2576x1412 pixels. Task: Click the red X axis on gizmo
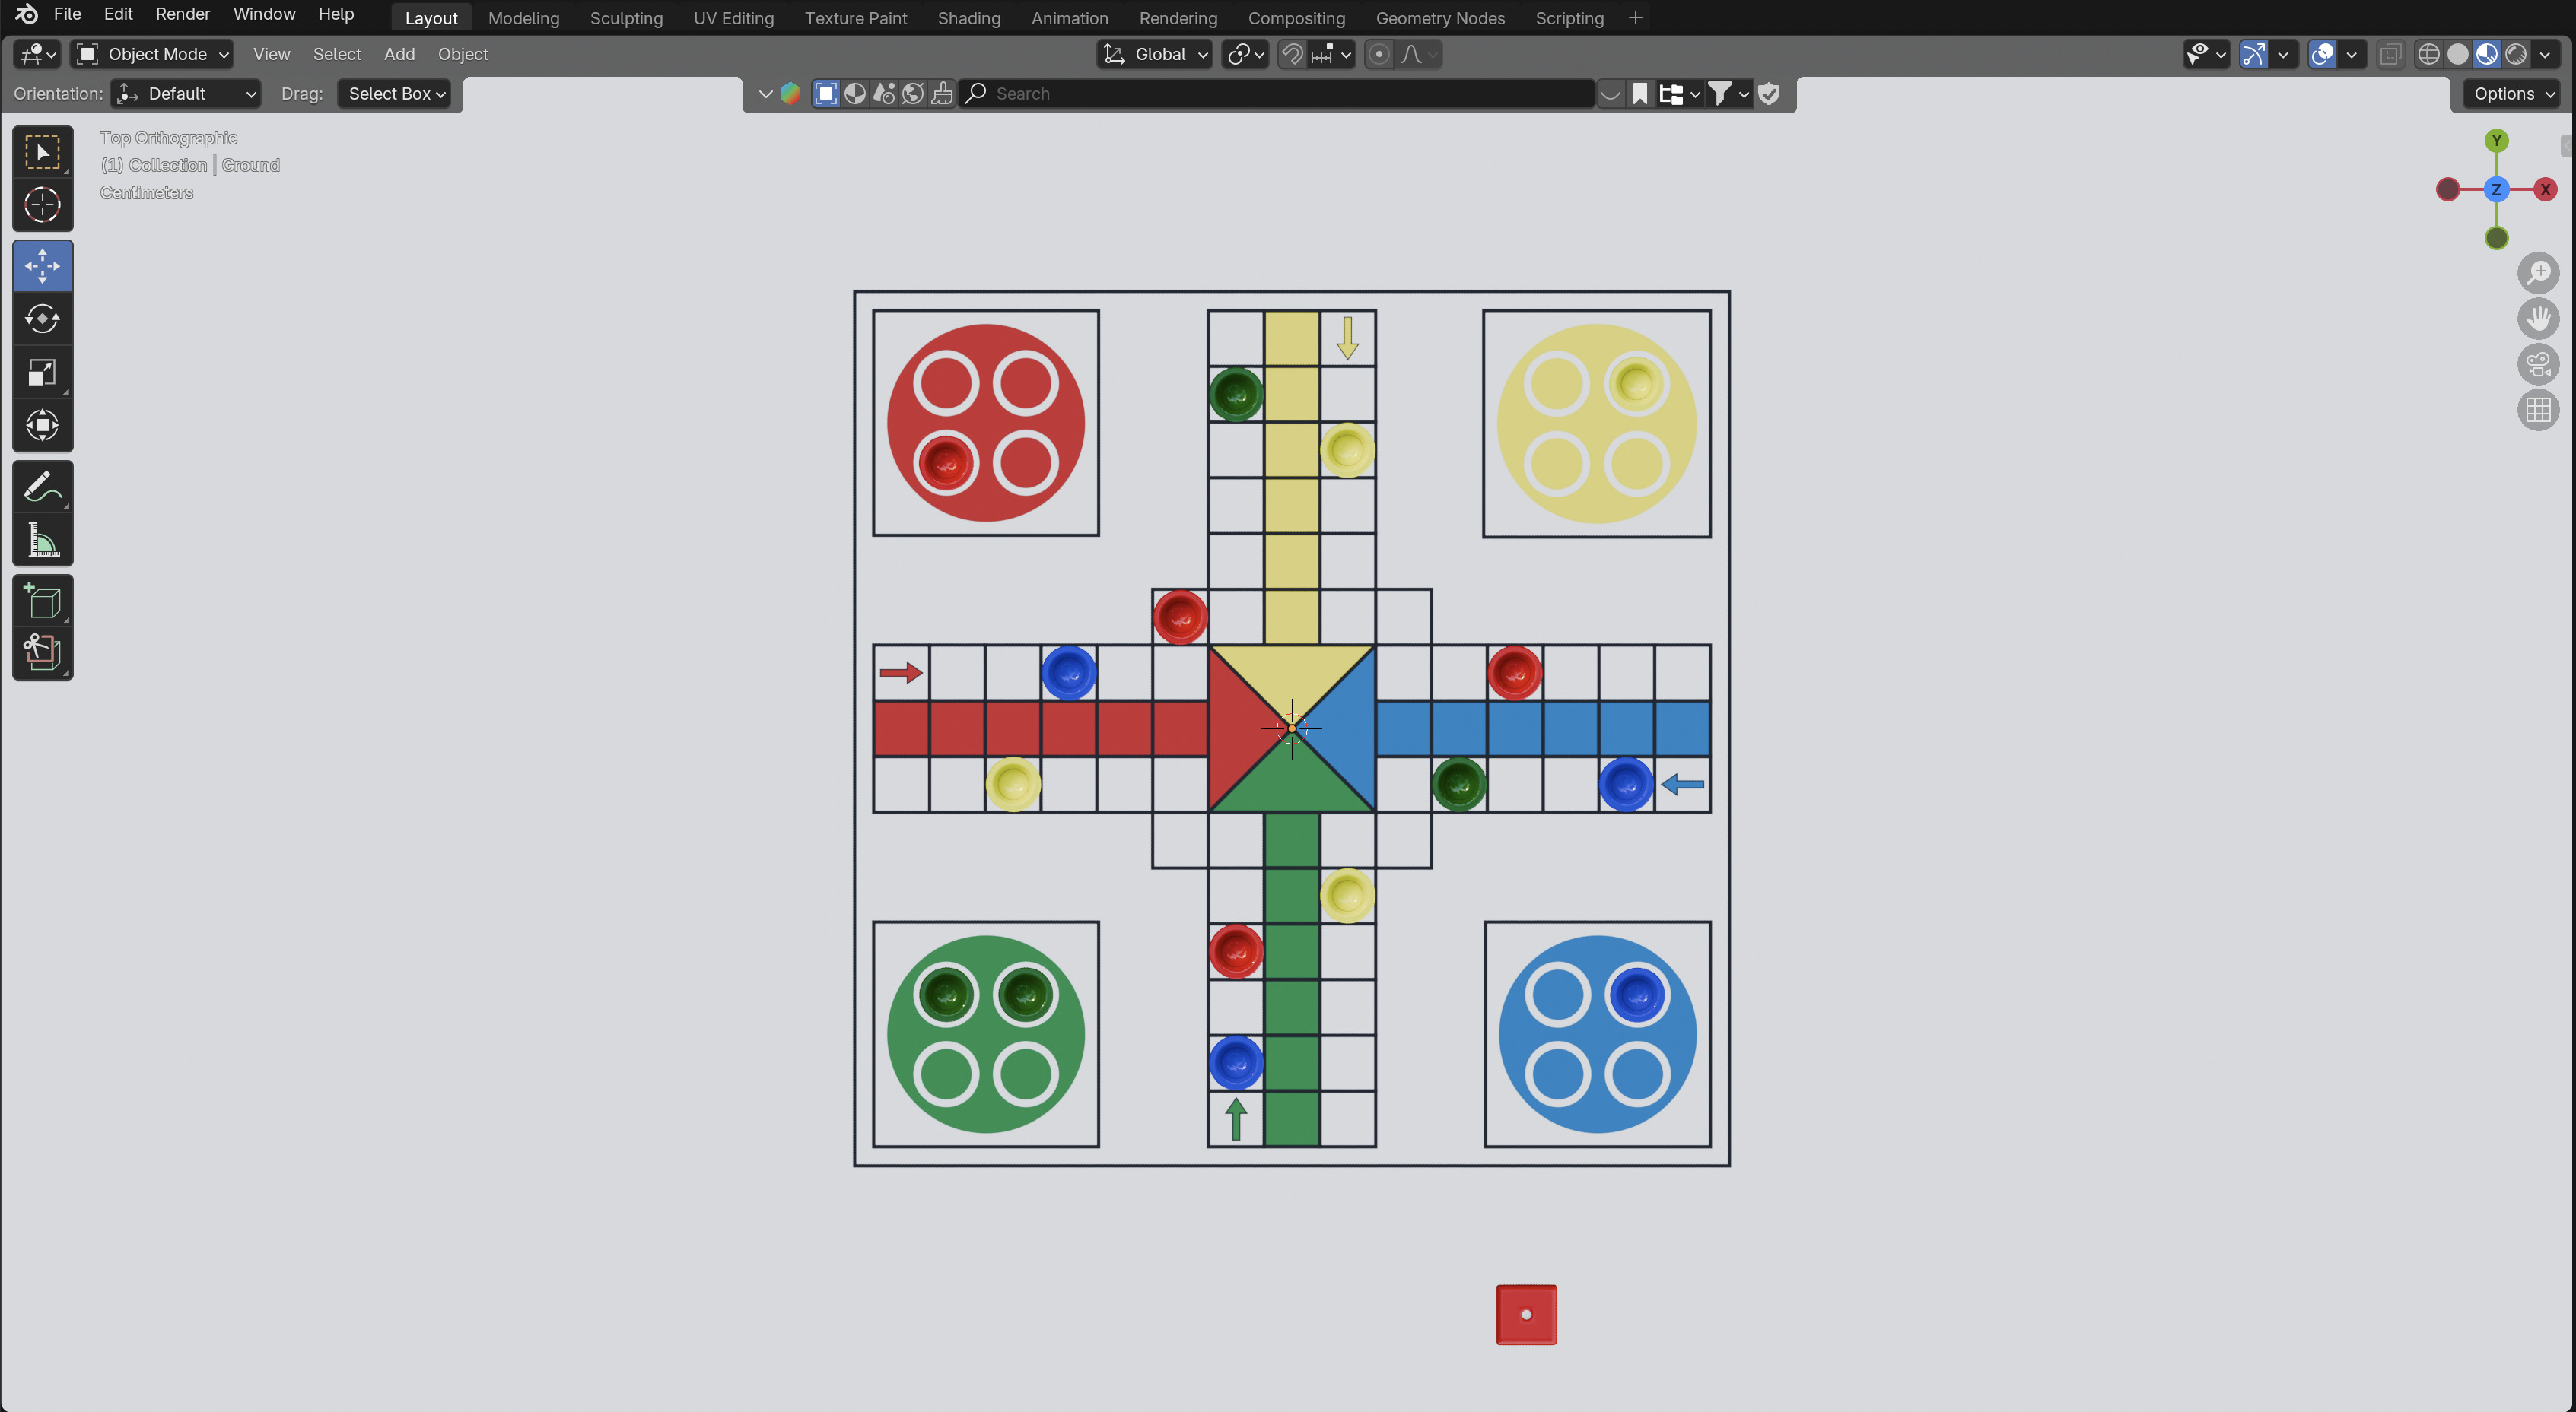coord(2545,190)
